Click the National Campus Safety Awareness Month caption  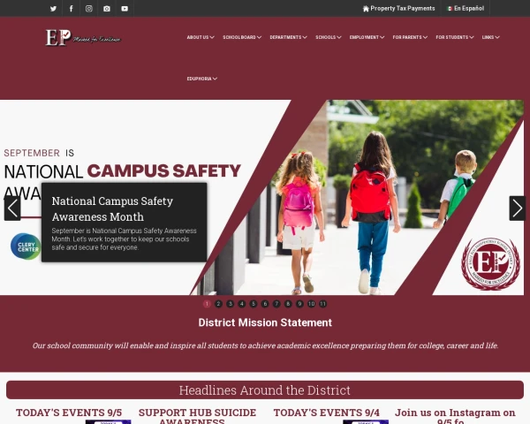coord(124,223)
